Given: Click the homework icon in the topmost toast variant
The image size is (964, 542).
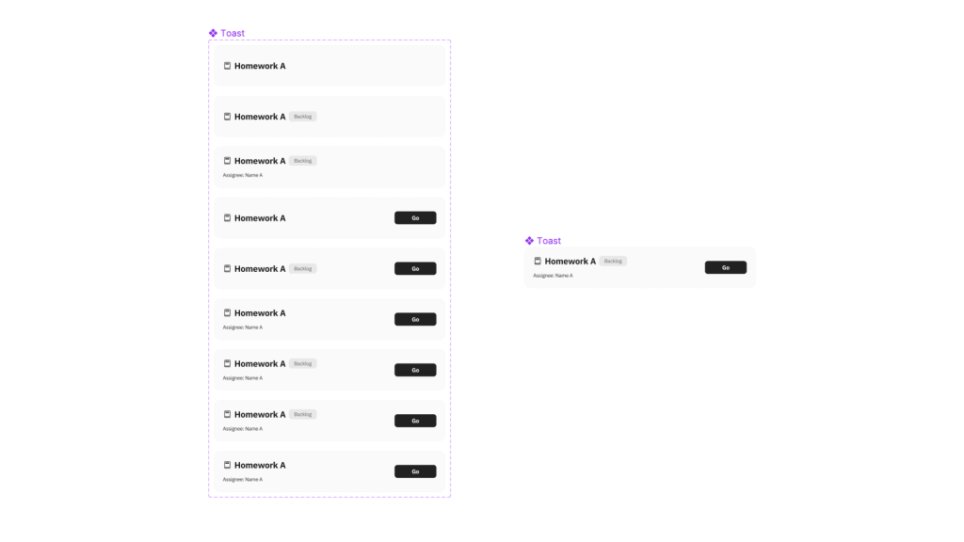Looking at the screenshot, I should (227, 66).
